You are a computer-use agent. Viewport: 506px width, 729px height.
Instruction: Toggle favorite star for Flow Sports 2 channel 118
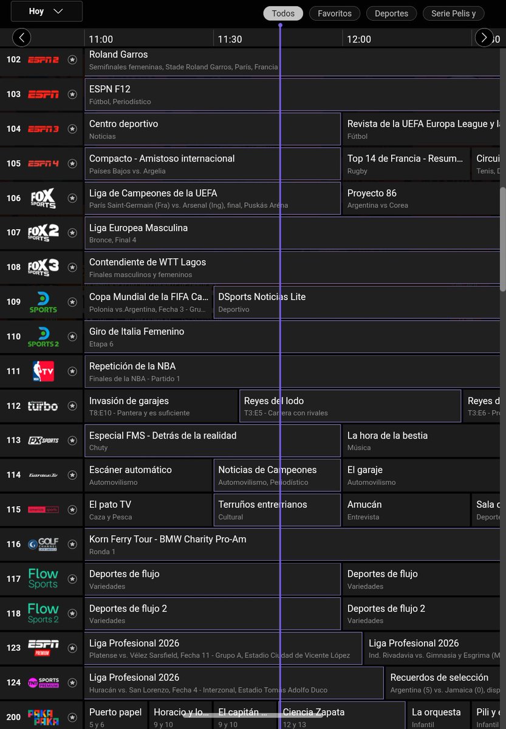click(72, 614)
